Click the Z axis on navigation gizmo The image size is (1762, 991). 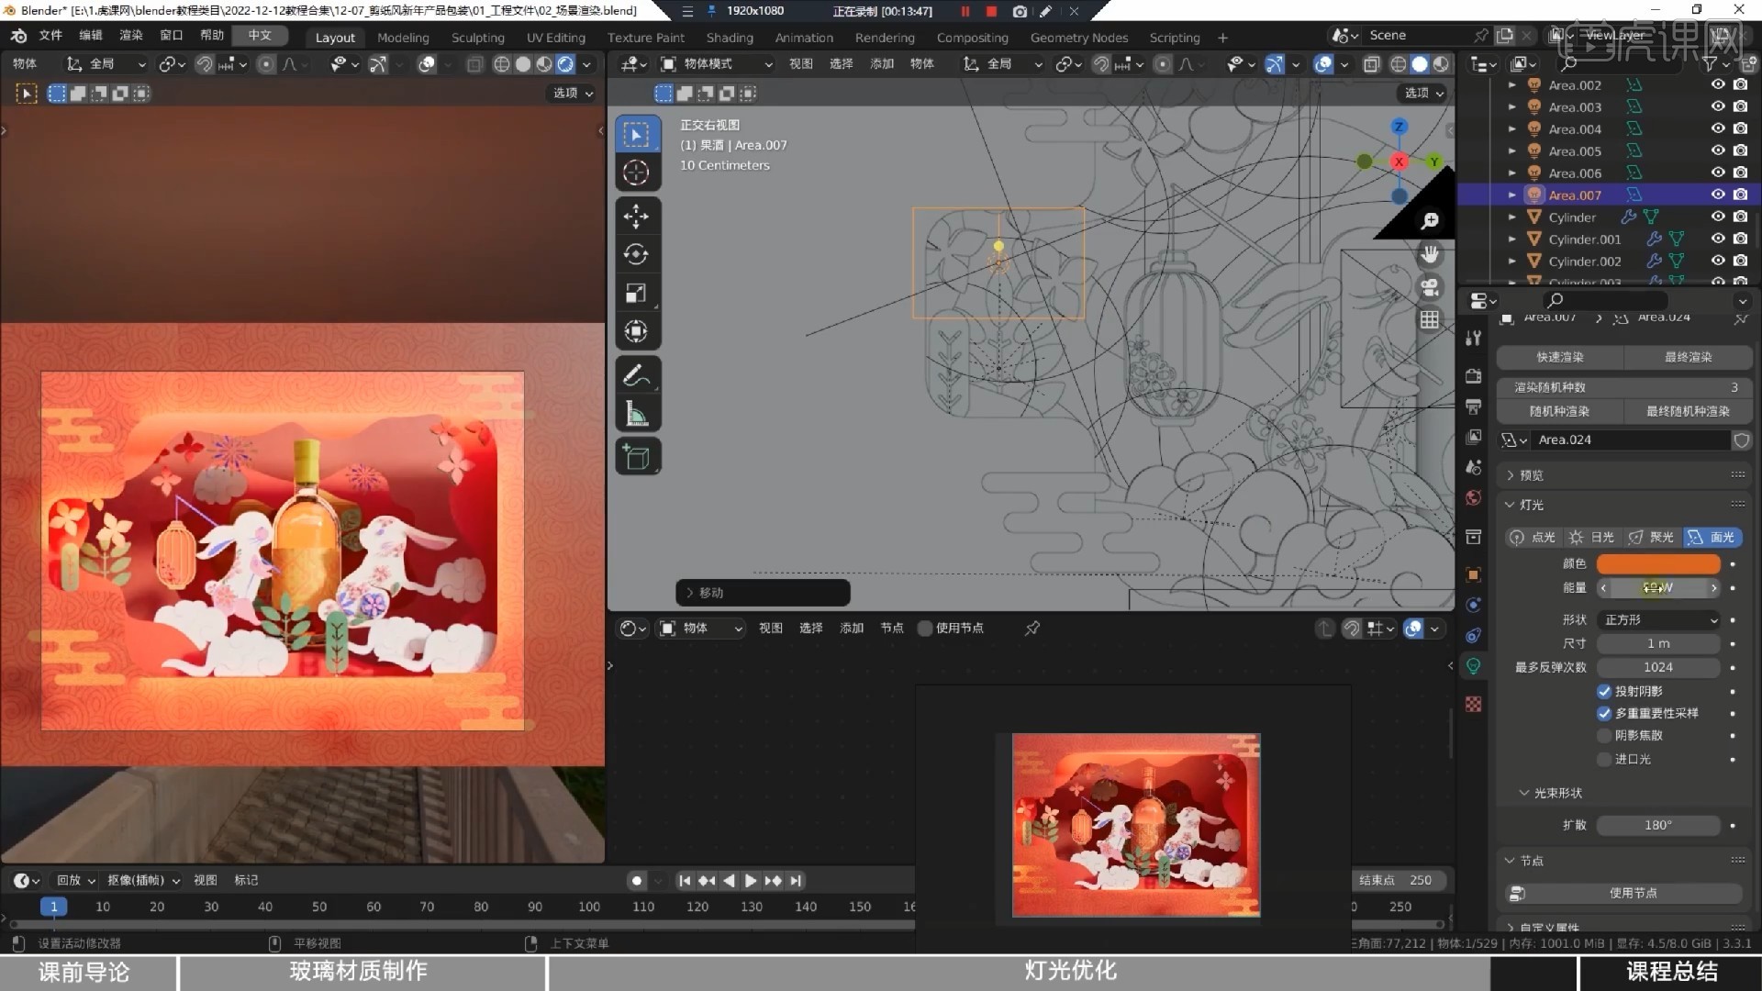click(1399, 127)
